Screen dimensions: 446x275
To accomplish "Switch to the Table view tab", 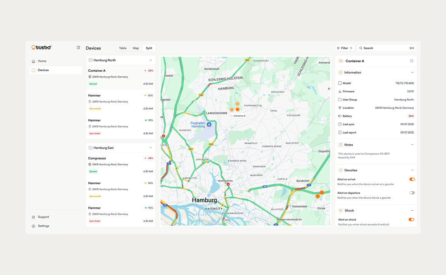I will coord(123,48).
